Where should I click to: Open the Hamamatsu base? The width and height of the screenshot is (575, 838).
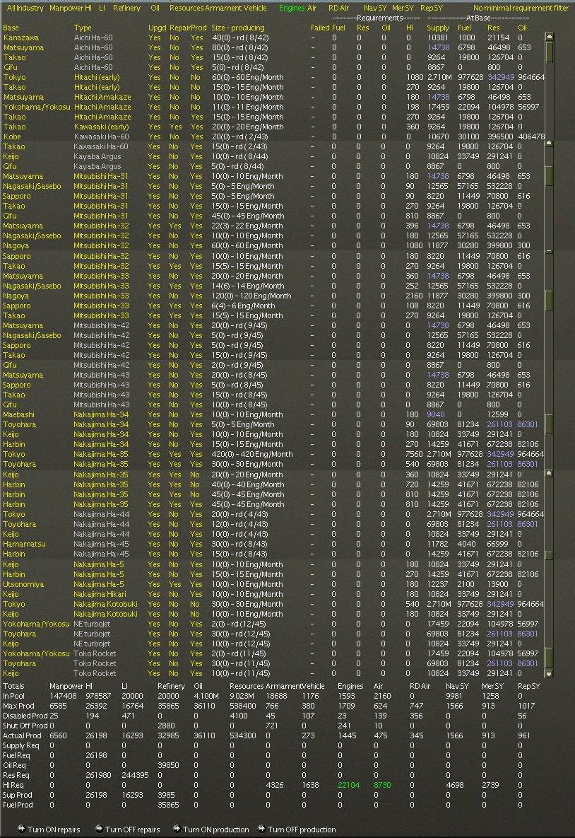click(24, 544)
